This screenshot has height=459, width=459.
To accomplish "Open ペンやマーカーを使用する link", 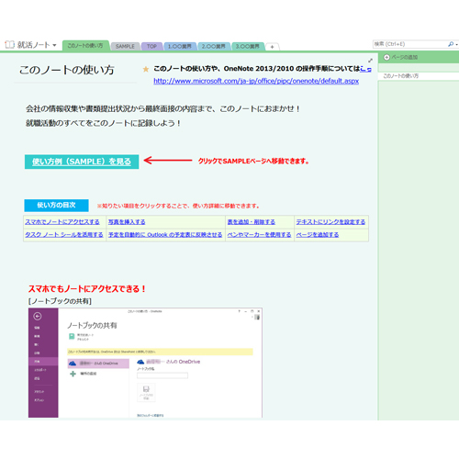I will [x=259, y=235].
